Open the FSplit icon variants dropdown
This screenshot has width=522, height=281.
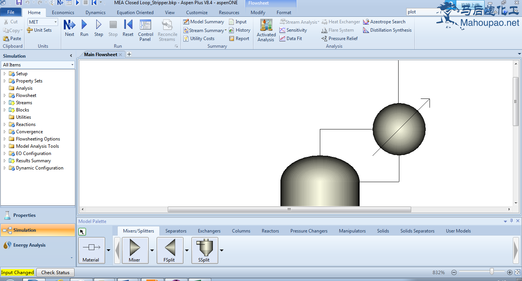coord(187,250)
